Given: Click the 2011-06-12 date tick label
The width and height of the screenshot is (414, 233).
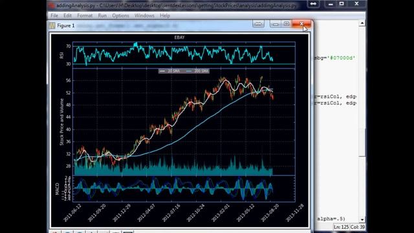Looking at the screenshot, I should click(72, 213).
